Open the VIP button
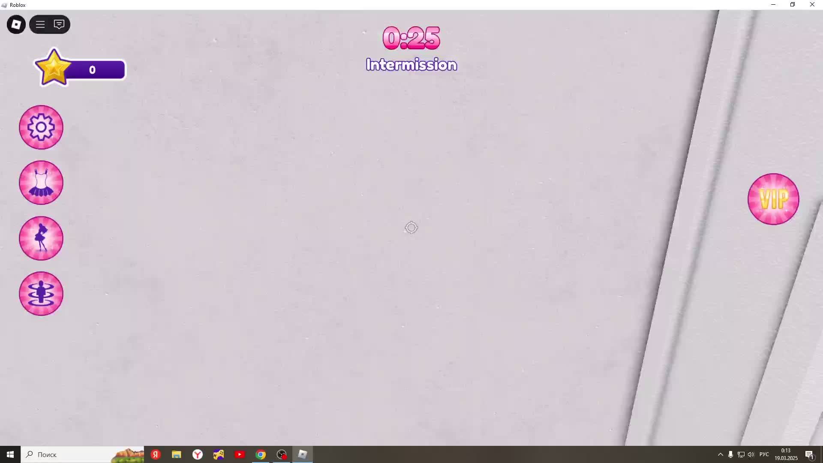 (773, 199)
